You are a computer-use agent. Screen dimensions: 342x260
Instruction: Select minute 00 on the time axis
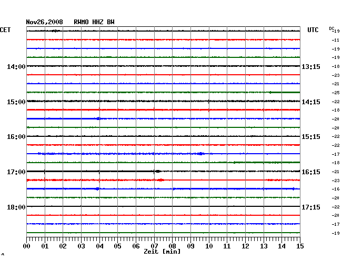pyautogui.click(x=27, y=246)
